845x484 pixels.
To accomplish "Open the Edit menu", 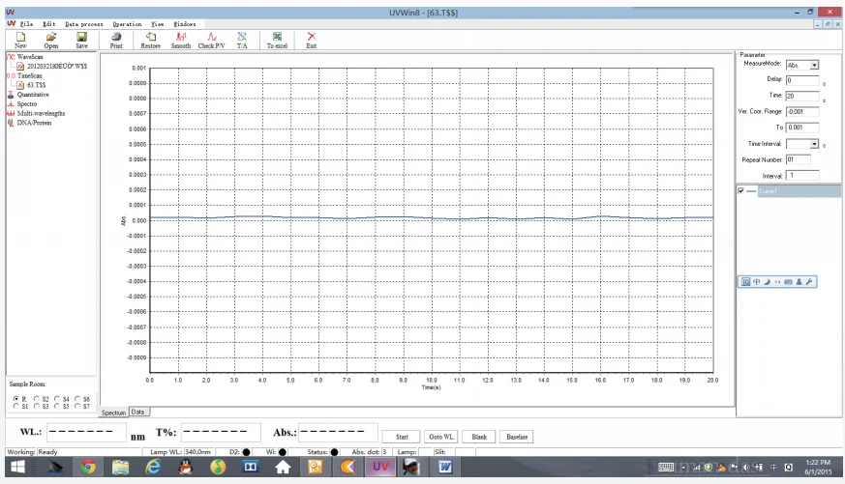I will coord(49,24).
